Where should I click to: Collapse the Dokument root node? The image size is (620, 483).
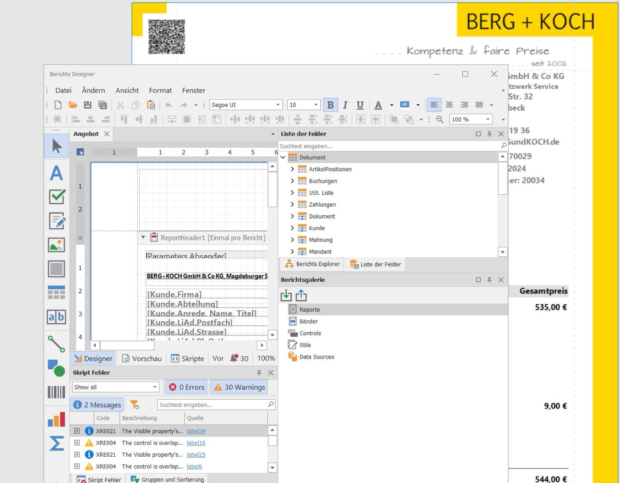tap(283, 157)
